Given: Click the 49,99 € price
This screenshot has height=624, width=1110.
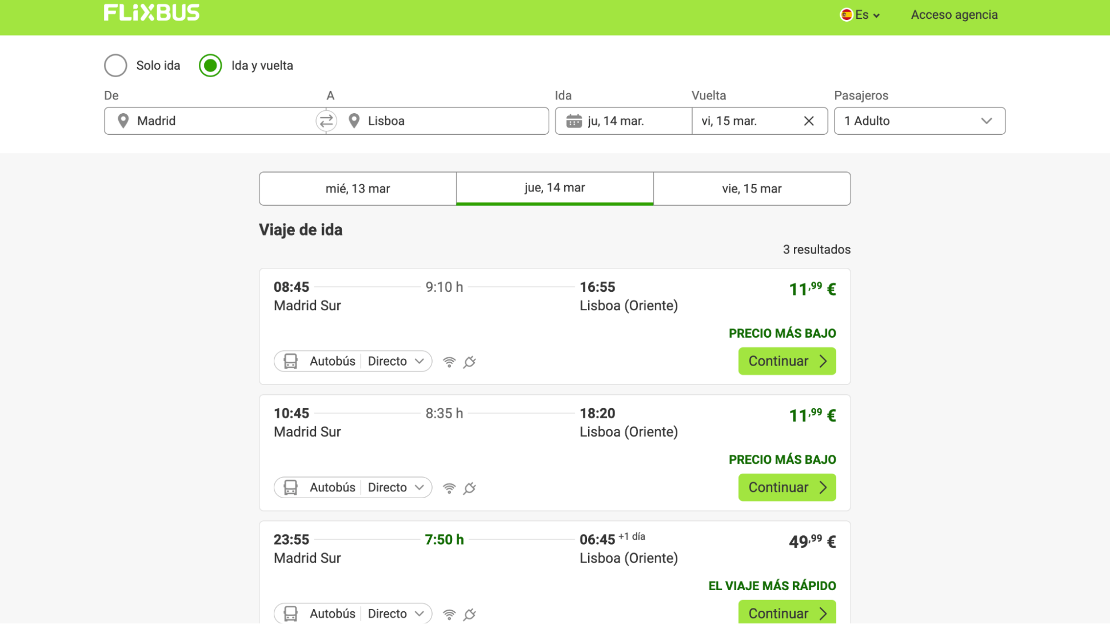Looking at the screenshot, I should [812, 541].
